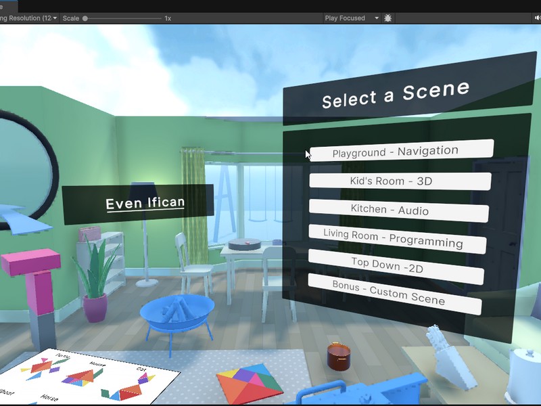Expand the Play Focused dropdown

click(352, 18)
